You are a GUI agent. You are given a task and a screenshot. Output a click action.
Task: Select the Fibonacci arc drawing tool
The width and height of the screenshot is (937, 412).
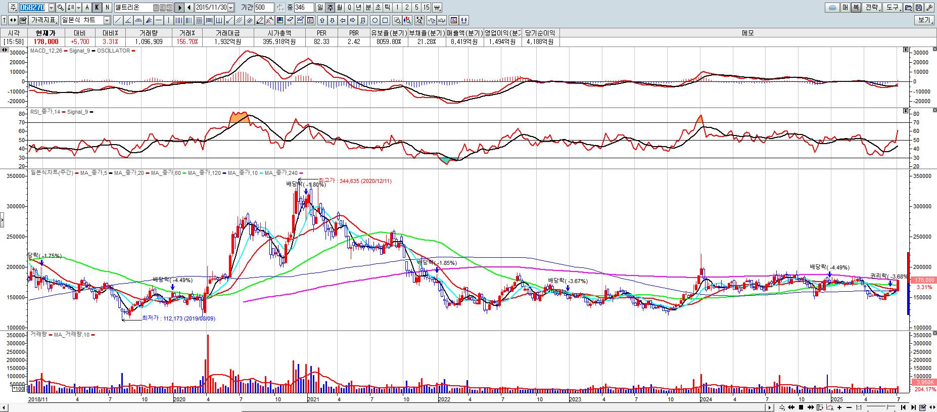click(x=138, y=20)
